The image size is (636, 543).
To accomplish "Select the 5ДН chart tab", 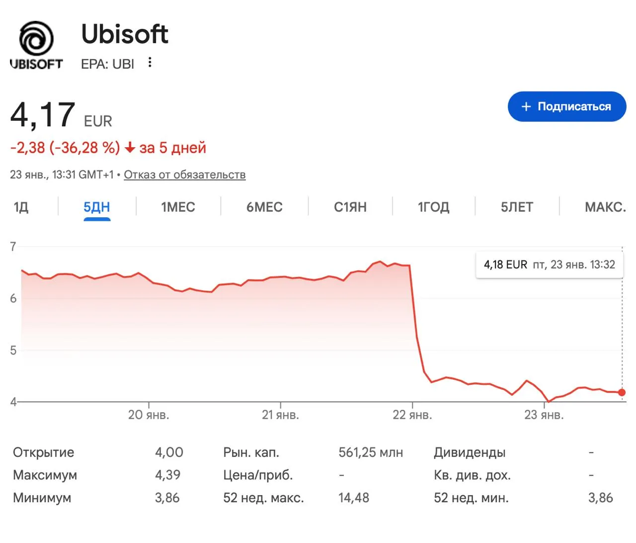I will tap(96, 207).
